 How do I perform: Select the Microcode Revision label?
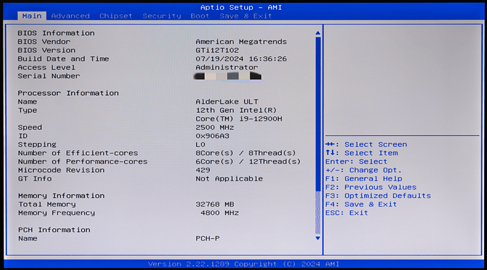coord(61,170)
